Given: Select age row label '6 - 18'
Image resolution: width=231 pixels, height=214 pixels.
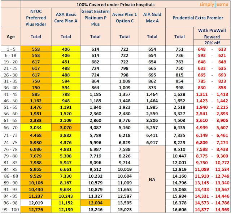Looking at the screenshot, I should 10,55.
